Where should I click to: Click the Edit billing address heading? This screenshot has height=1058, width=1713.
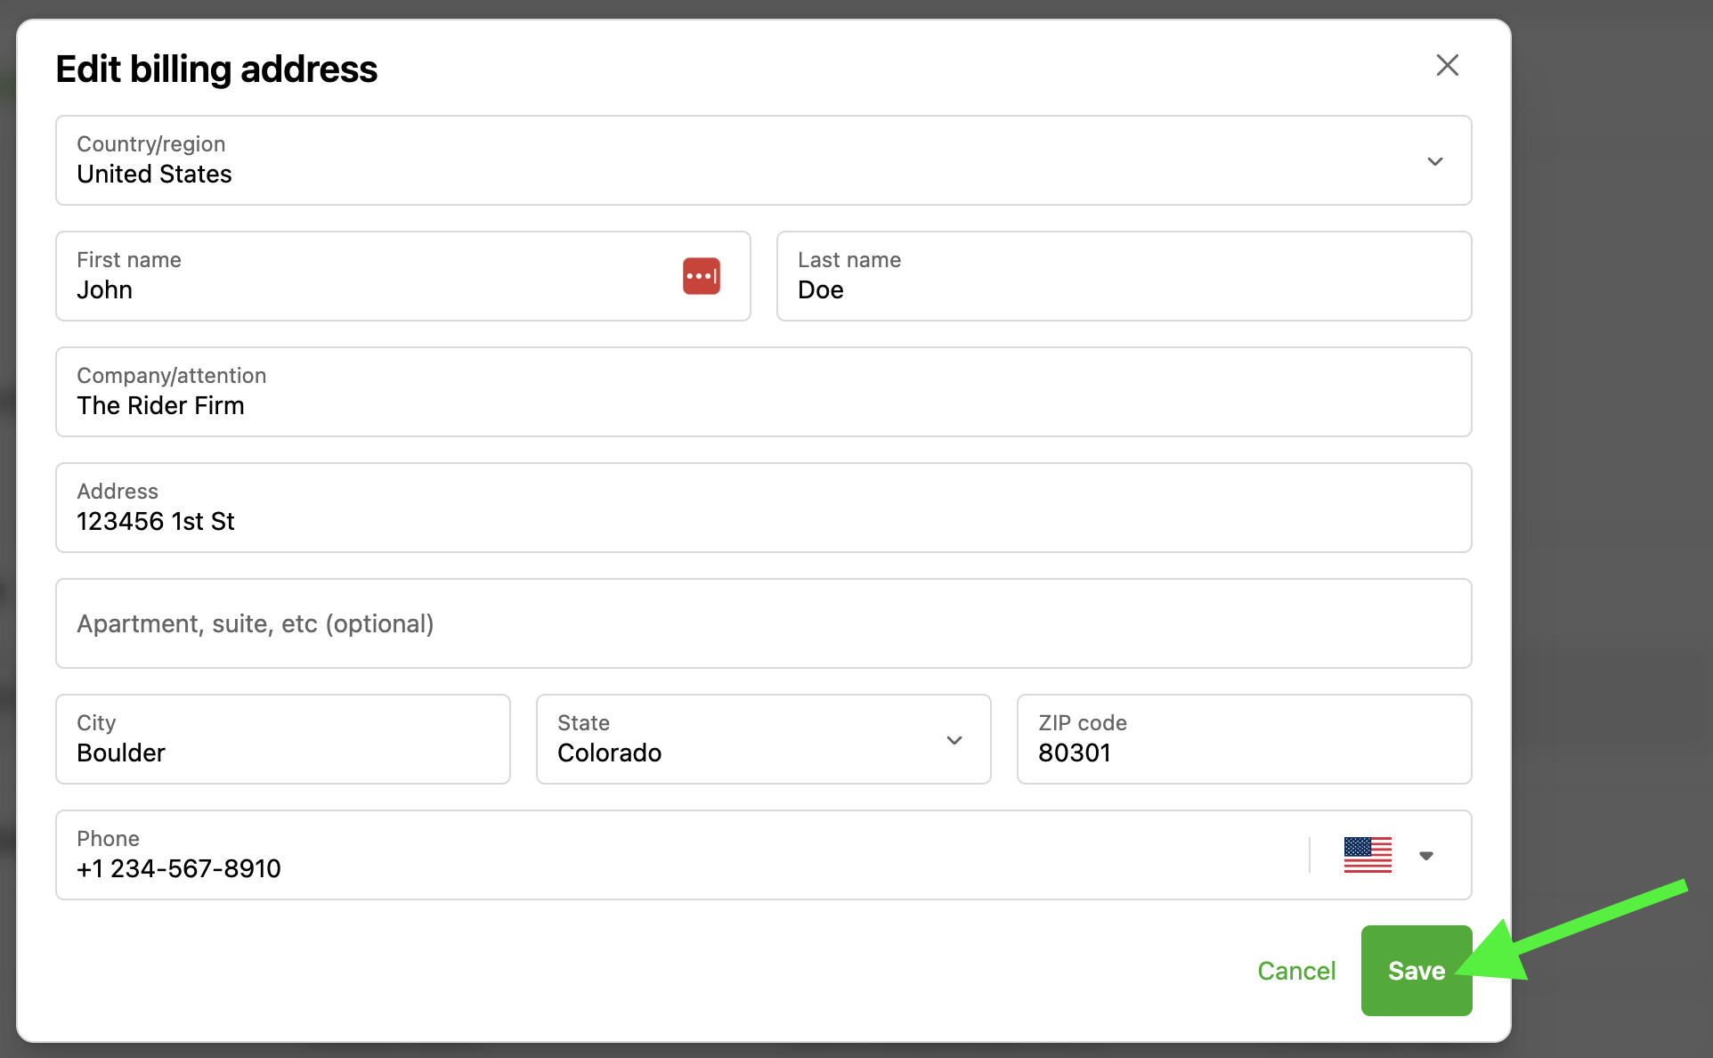click(216, 69)
